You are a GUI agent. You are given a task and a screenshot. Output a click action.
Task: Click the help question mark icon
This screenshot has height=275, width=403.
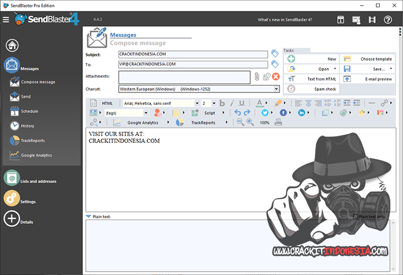tap(388, 20)
